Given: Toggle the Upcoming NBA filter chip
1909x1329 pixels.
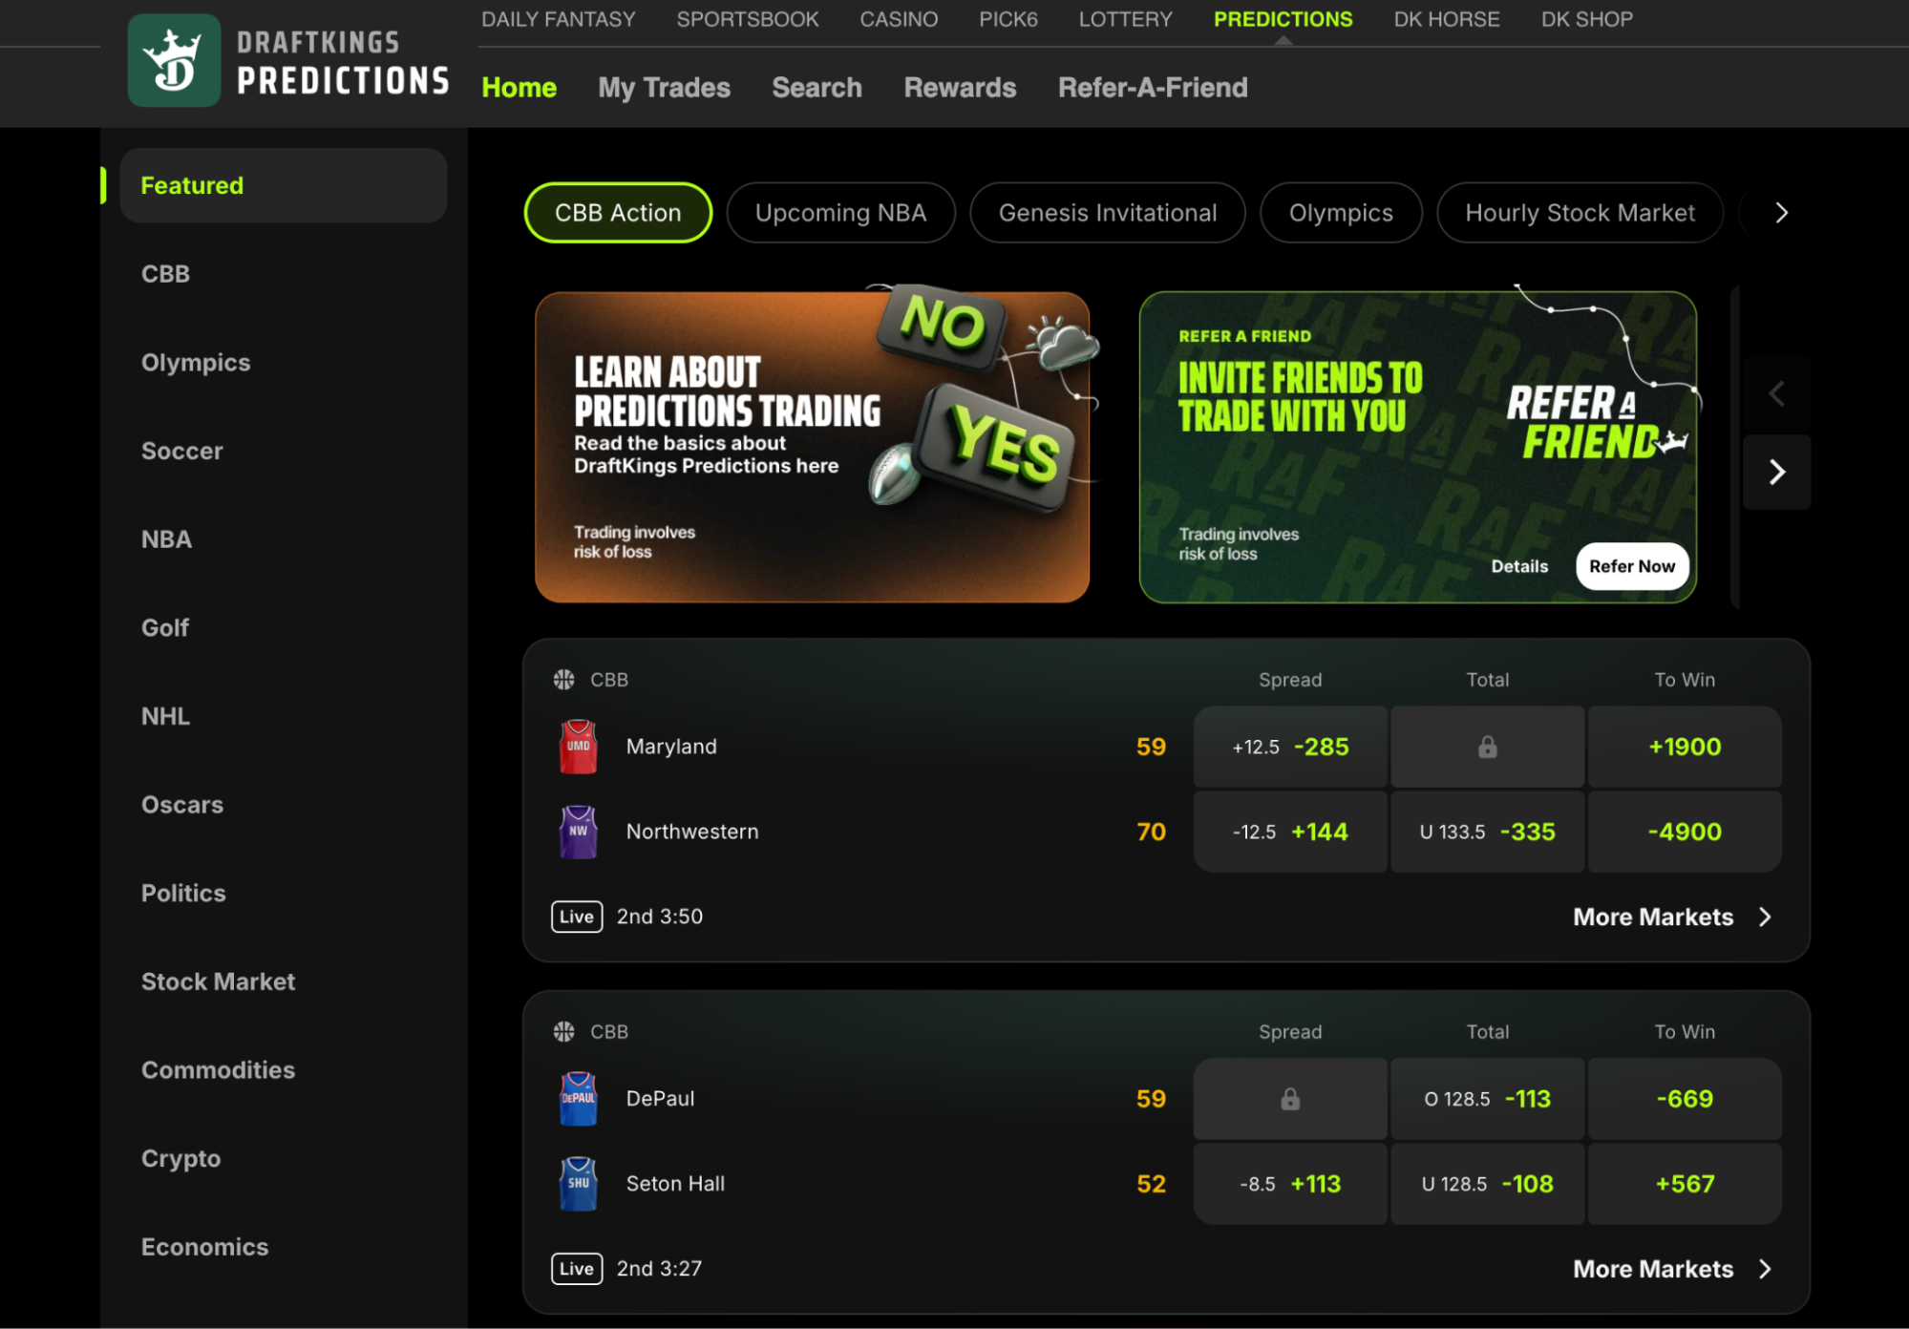Looking at the screenshot, I should pyautogui.click(x=840, y=213).
